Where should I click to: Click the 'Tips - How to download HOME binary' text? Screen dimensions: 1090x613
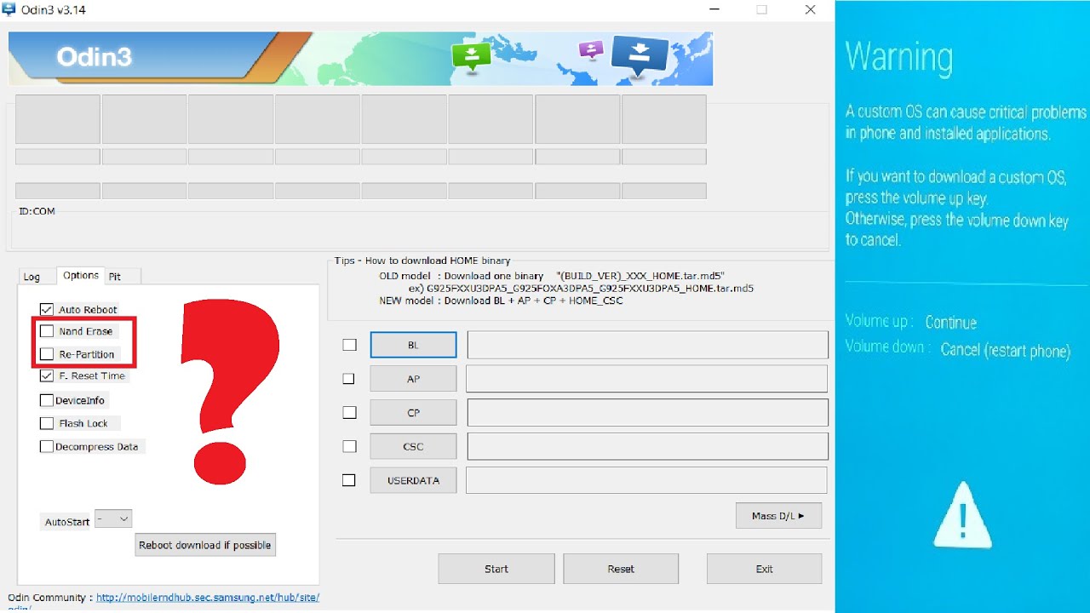pyautogui.click(x=422, y=261)
